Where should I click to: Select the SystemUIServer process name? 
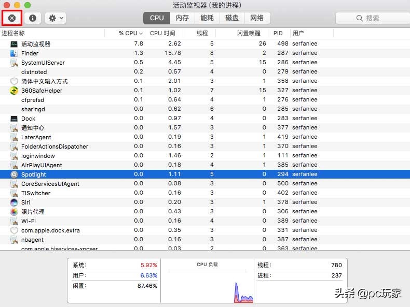point(43,63)
